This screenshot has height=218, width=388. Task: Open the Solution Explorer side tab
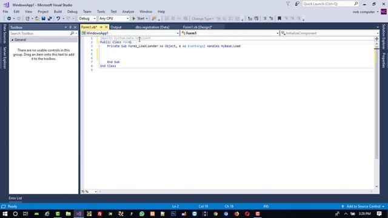384,36
